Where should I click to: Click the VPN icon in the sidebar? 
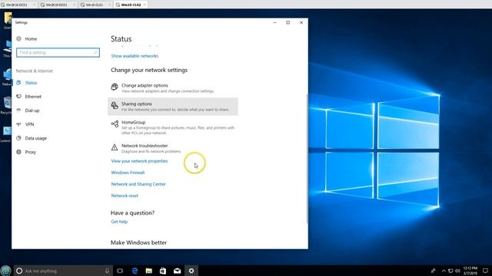(18, 124)
